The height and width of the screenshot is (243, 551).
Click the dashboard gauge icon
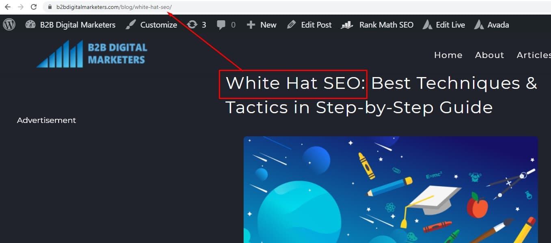30,24
